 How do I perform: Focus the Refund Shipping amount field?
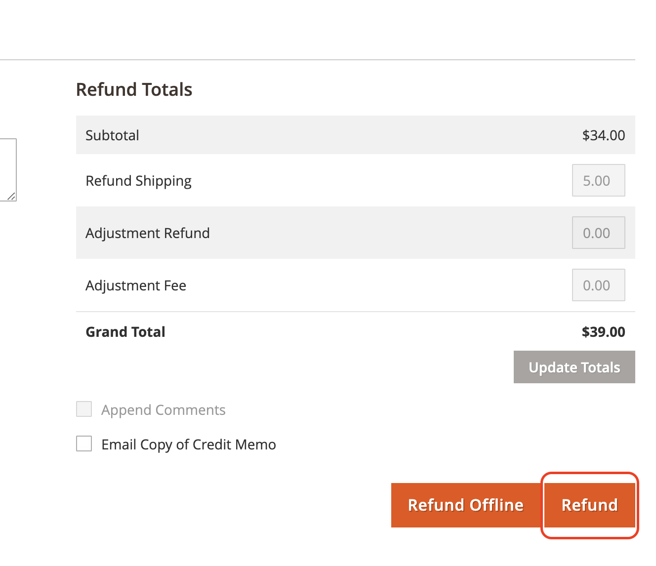(x=599, y=180)
